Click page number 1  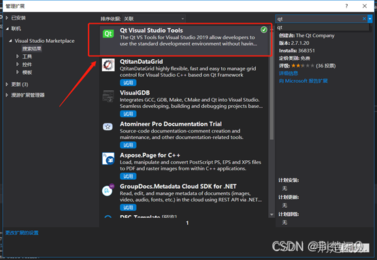[187, 223]
